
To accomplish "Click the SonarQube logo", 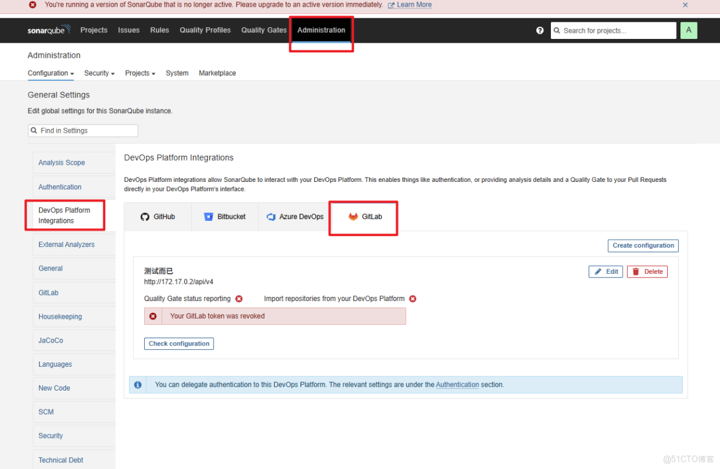I will (x=49, y=29).
